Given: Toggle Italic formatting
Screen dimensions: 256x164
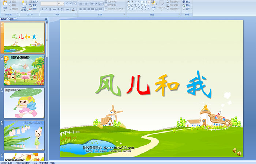Looking at the screenshot, I should [x=46, y=9].
